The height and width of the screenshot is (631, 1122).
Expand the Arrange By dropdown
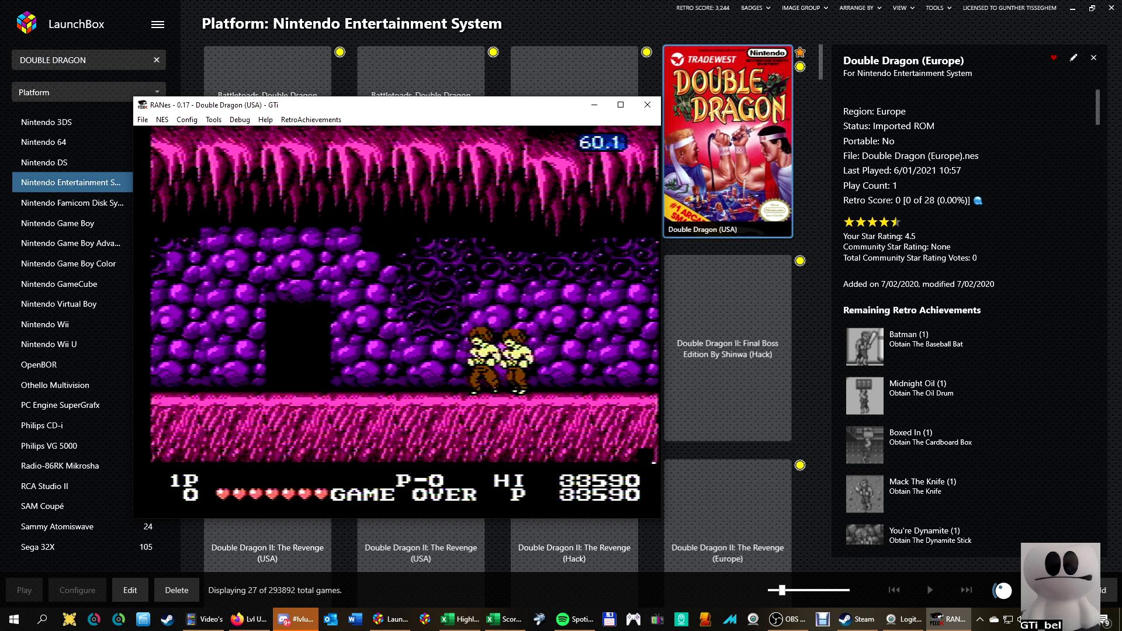pyautogui.click(x=860, y=8)
